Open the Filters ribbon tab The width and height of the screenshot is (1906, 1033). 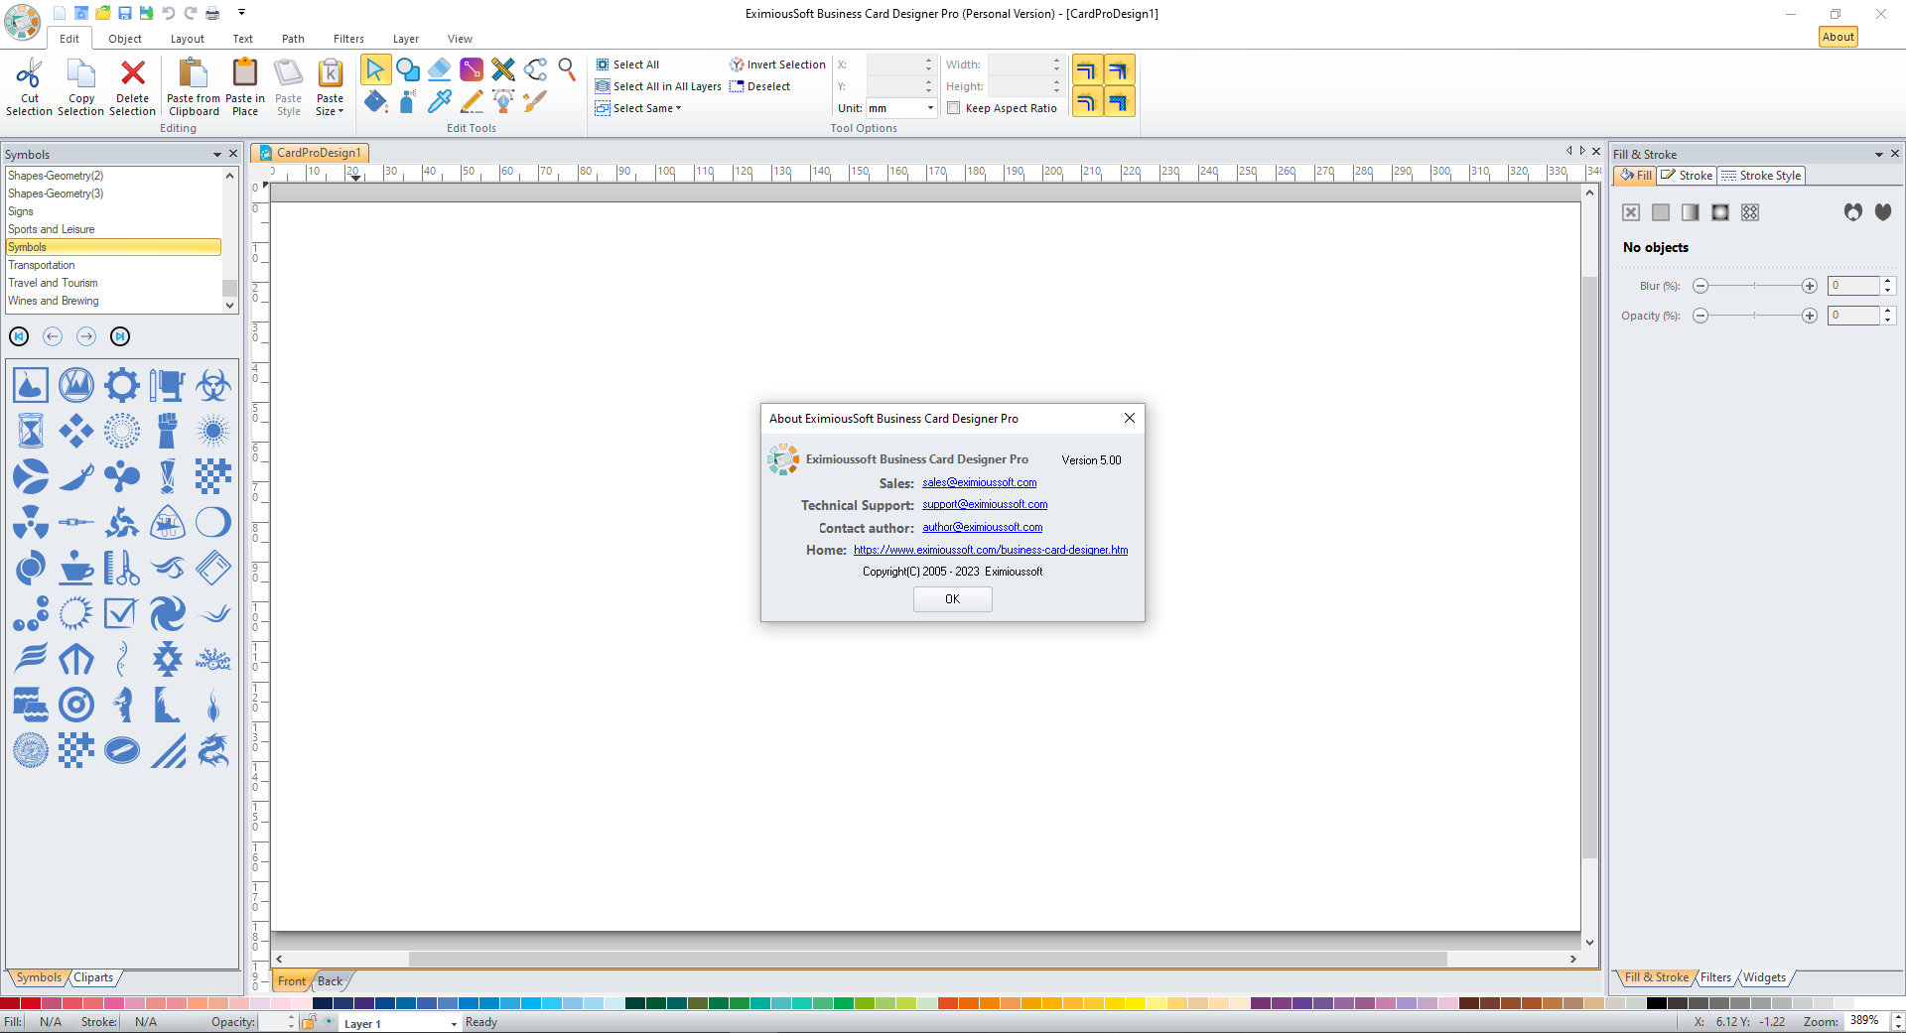click(348, 39)
